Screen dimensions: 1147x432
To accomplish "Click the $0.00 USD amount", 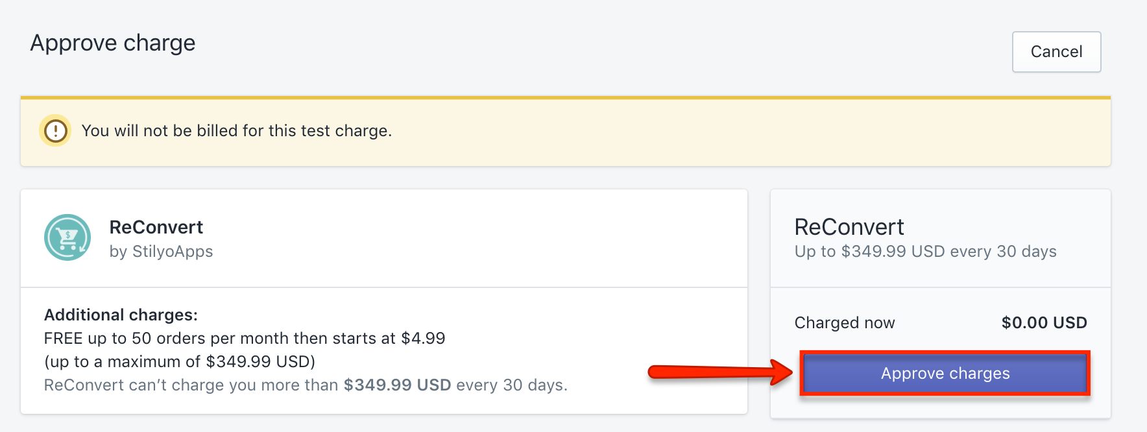I will [x=1044, y=322].
